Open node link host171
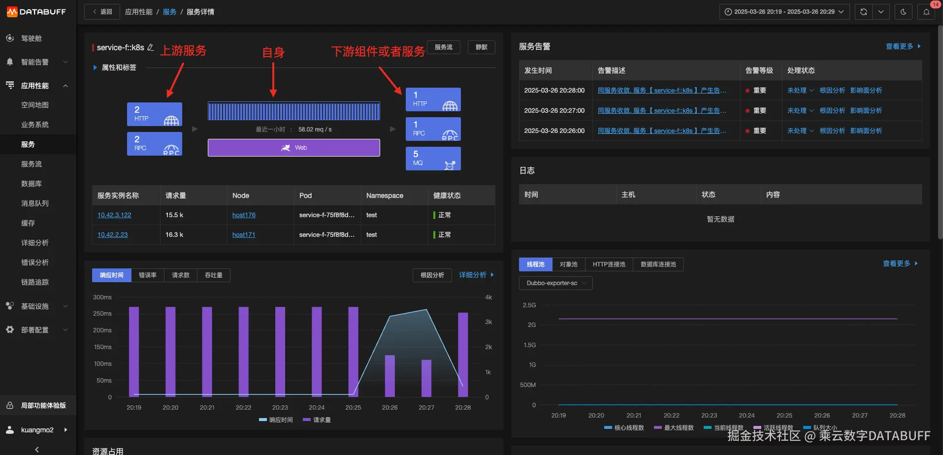943x455 pixels. click(244, 235)
